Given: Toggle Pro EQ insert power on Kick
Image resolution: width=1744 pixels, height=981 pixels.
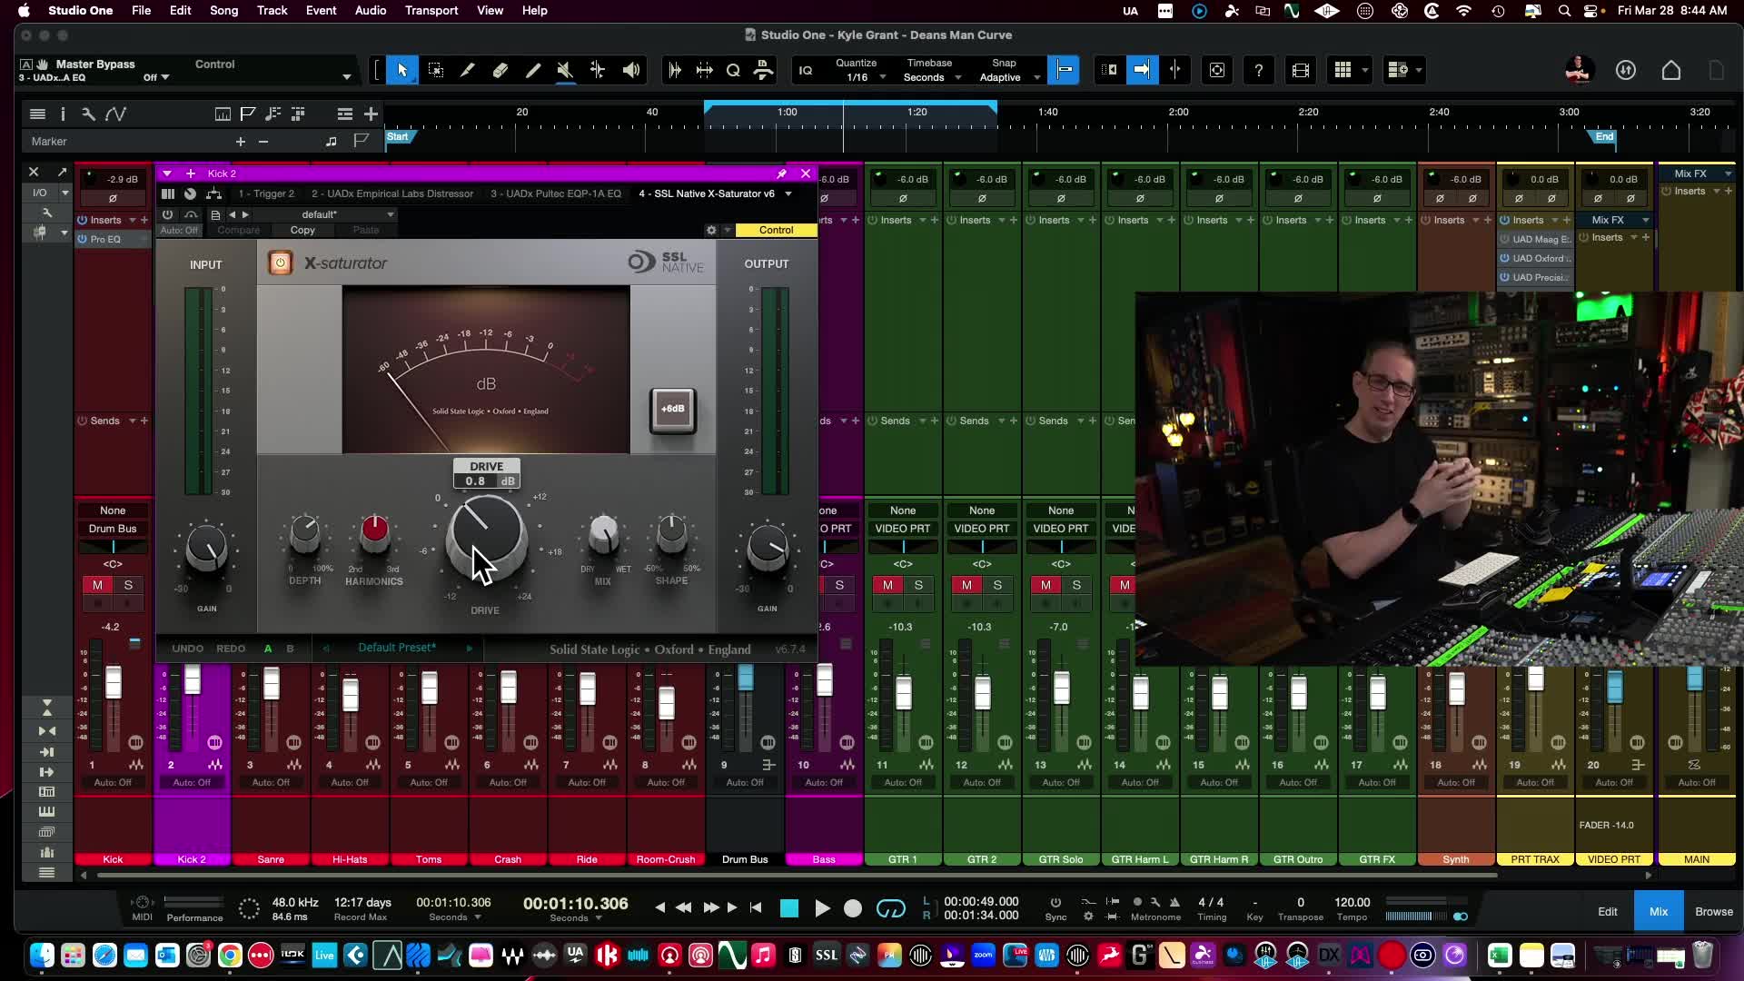Looking at the screenshot, I should click(x=82, y=239).
